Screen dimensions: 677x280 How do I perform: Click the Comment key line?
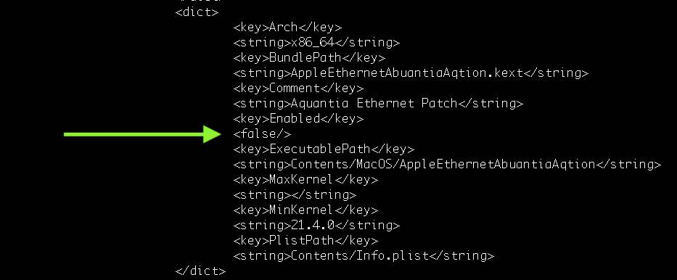298,88
